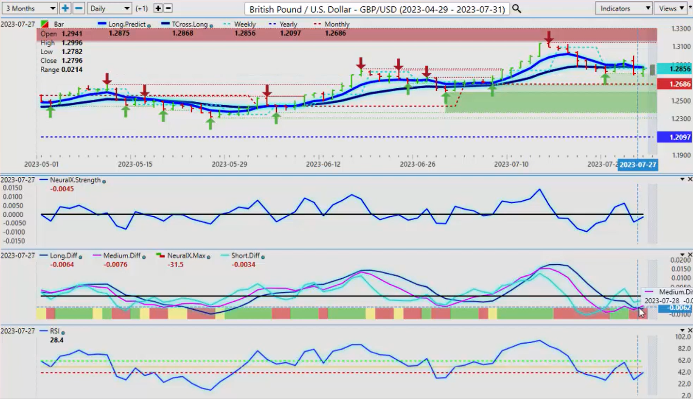
Task: Close the NeuralX.Strength panel
Action: [690, 179]
